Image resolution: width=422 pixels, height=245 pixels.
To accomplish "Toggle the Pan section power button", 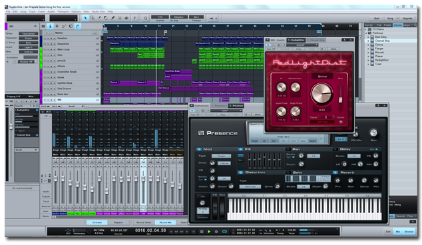I will tap(288, 149).
